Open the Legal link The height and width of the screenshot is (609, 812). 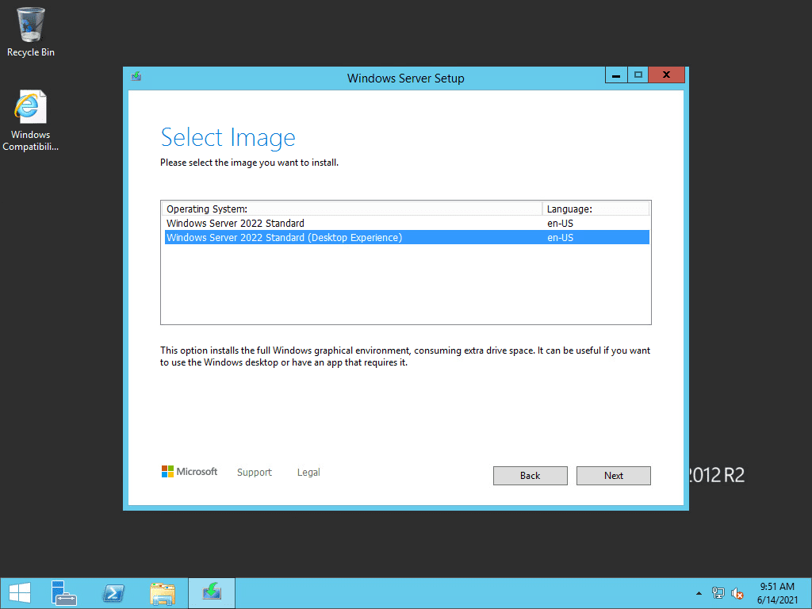click(308, 472)
